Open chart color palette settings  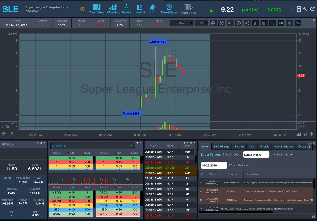coord(213,23)
